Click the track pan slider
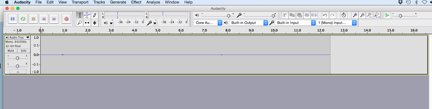Screen dimensions: 432x109 click(x=18, y=66)
